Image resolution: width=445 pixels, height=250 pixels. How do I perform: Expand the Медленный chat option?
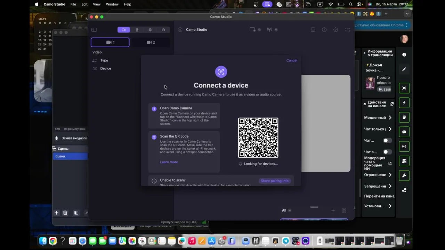coord(378,118)
